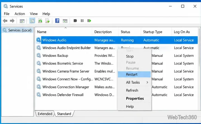Click the Back arrow toolbar icon
This screenshot has height=124, width=201.
[5, 21]
